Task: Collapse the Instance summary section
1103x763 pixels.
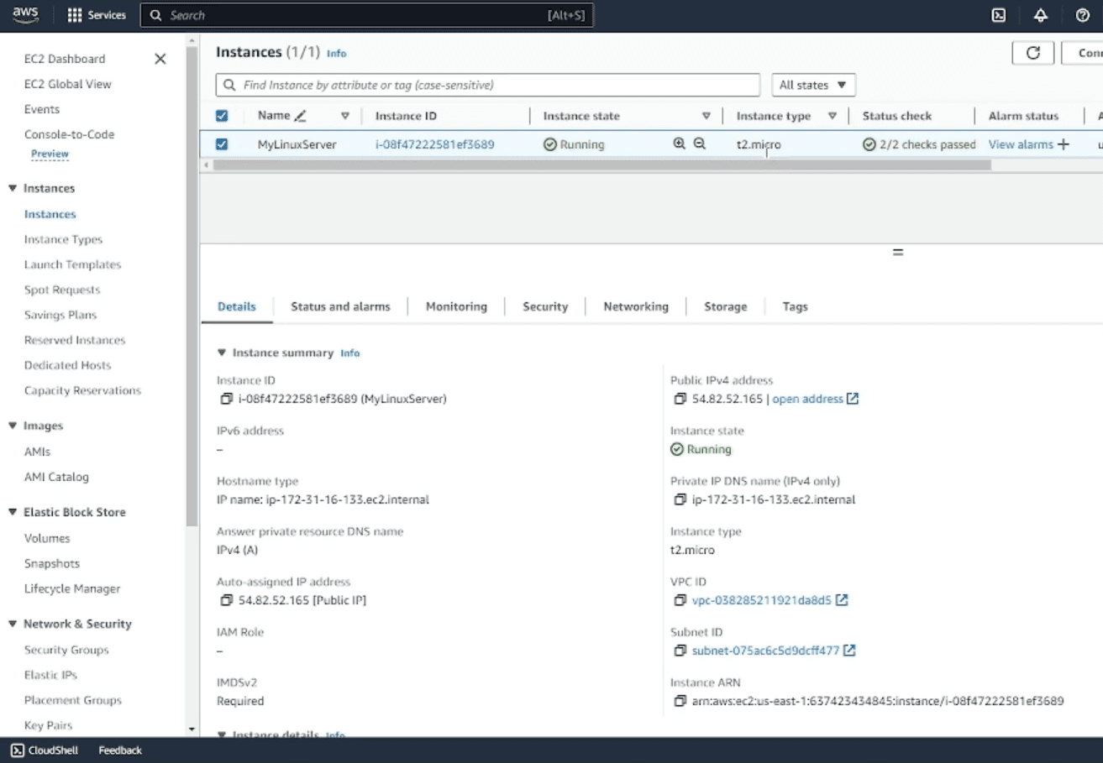Action: tap(221, 353)
